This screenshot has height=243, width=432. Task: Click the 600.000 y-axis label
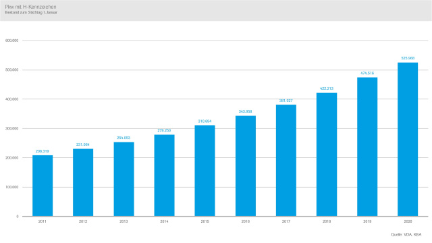12,40
